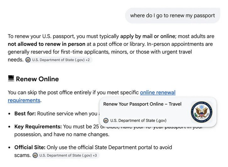The height and width of the screenshot is (167, 228).
Task: Expand the "+3" additional sources count
Action: click(95, 155)
